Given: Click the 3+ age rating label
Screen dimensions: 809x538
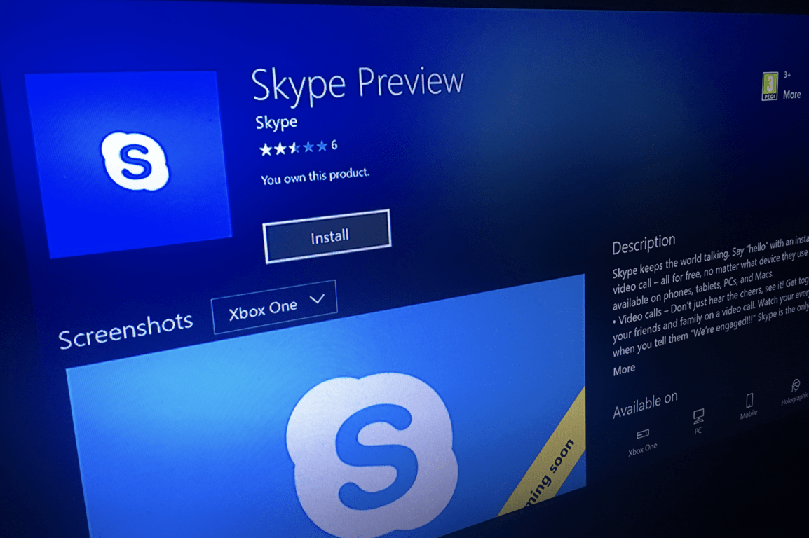Looking at the screenshot, I should click(787, 75).
